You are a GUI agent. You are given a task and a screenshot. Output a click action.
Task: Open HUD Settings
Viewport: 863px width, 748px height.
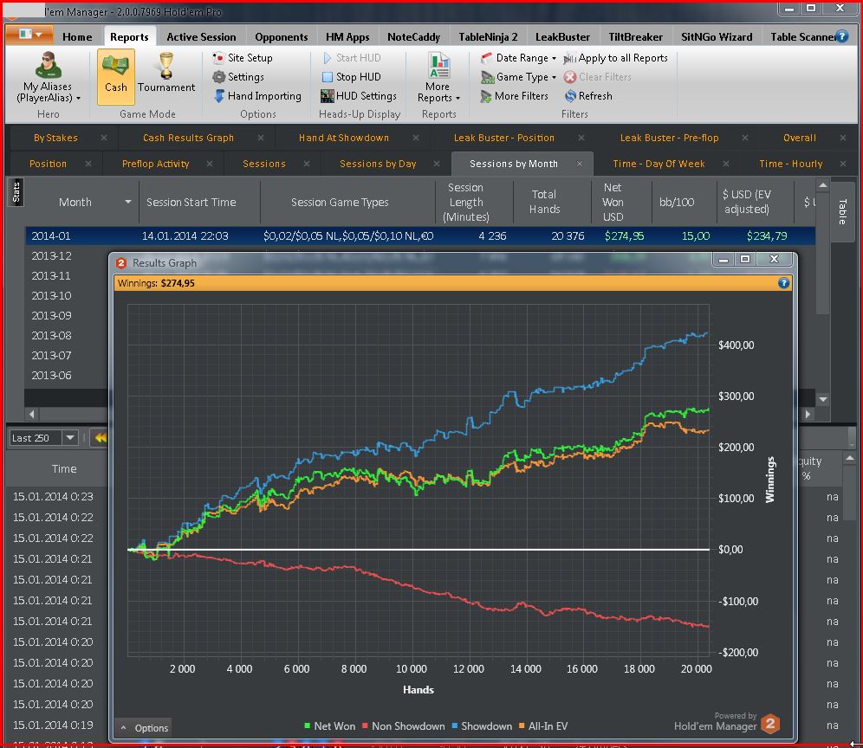pyautogui.click(x=359, y=96)
